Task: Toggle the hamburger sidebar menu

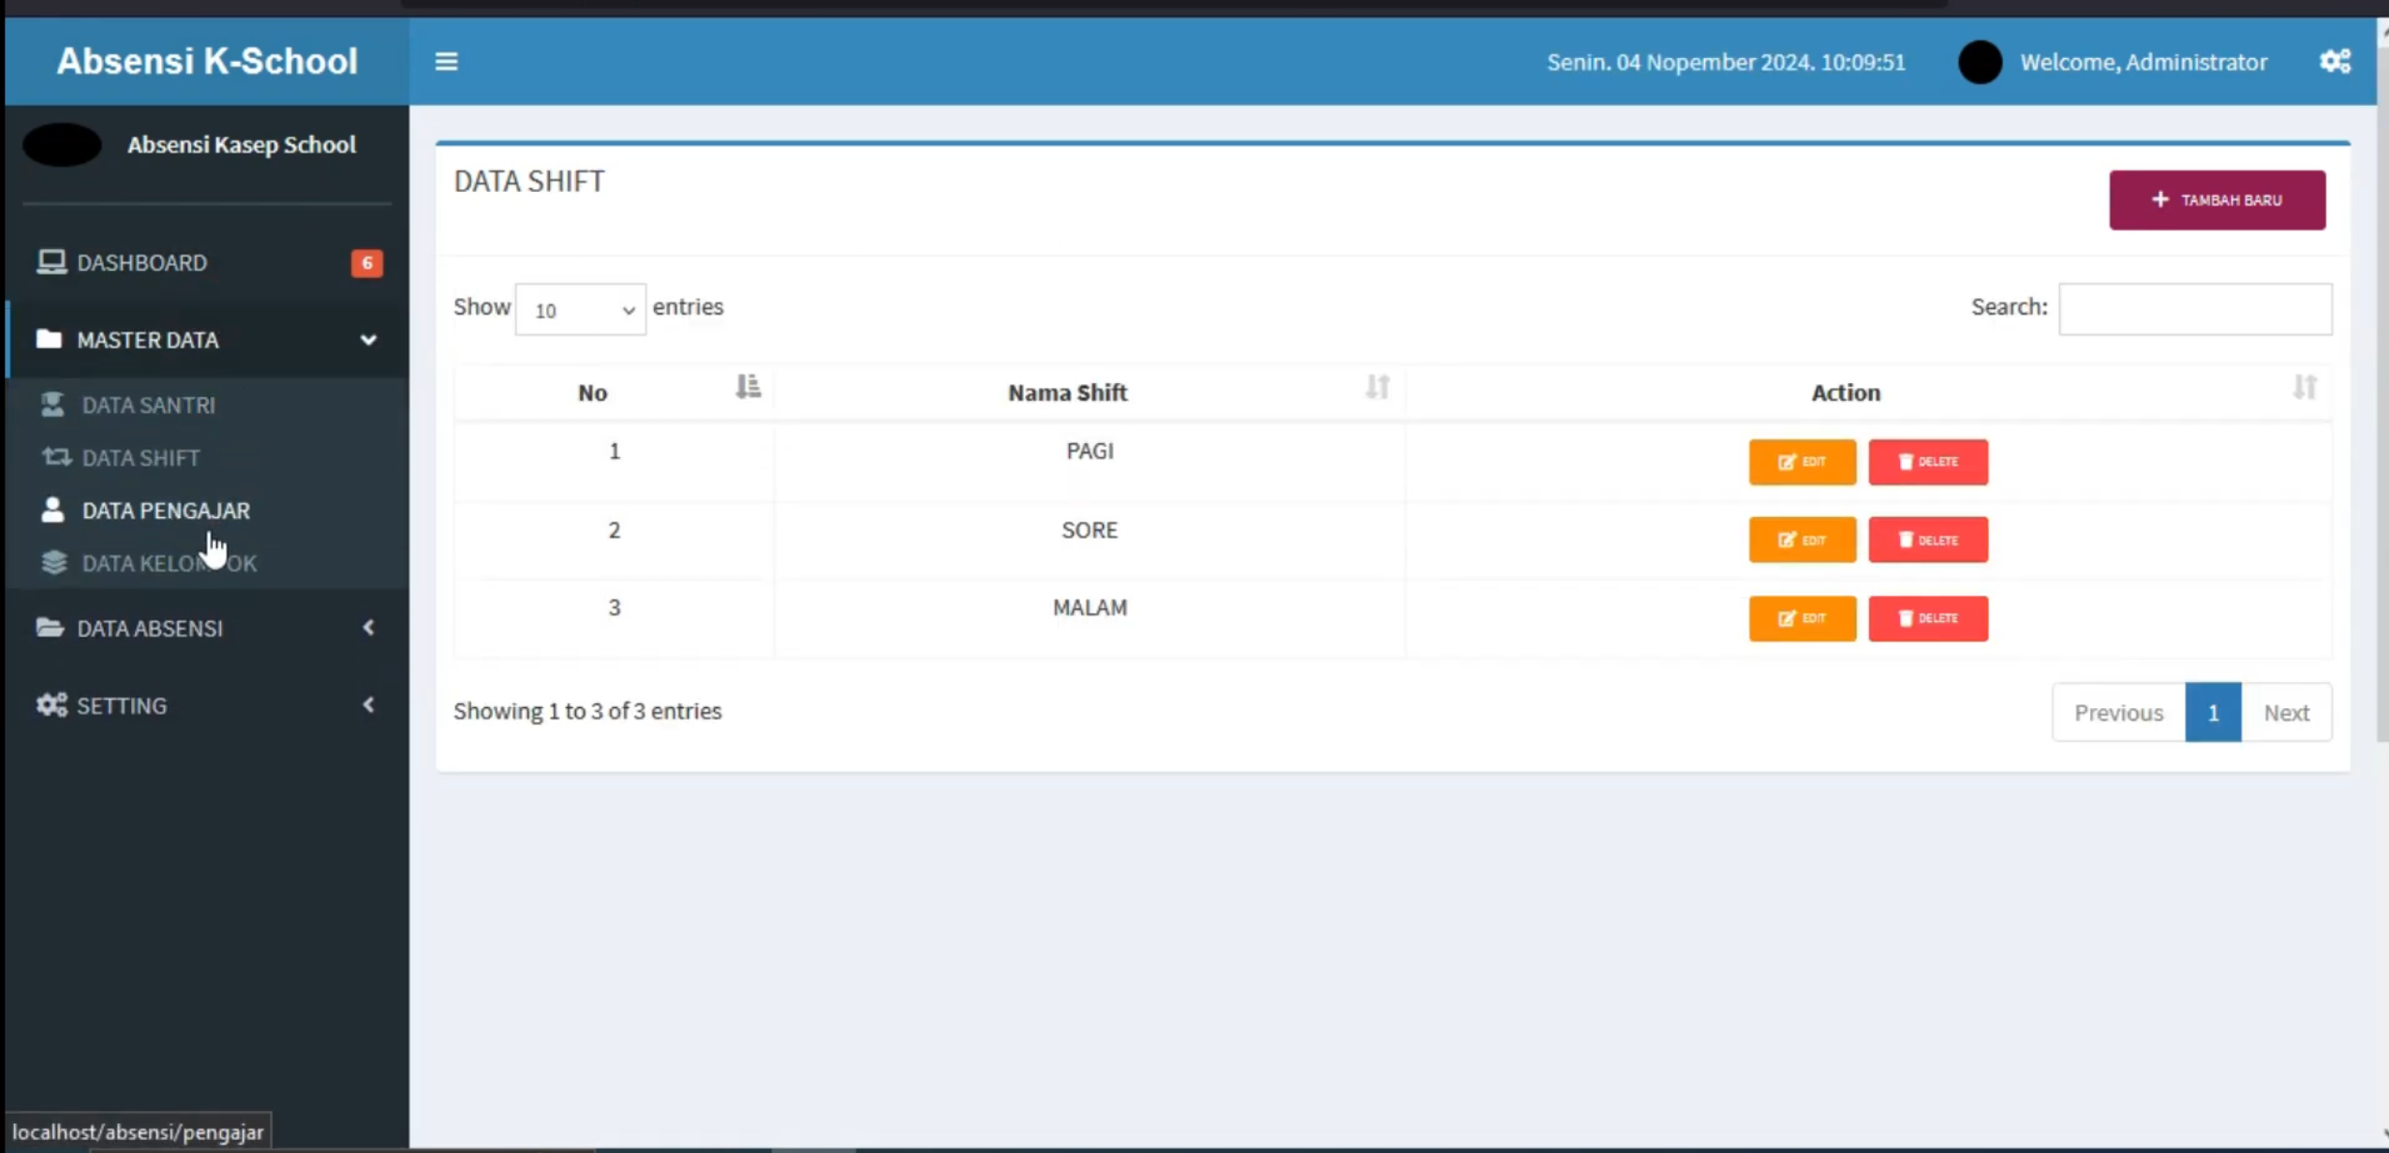Action: click(446, 62)
